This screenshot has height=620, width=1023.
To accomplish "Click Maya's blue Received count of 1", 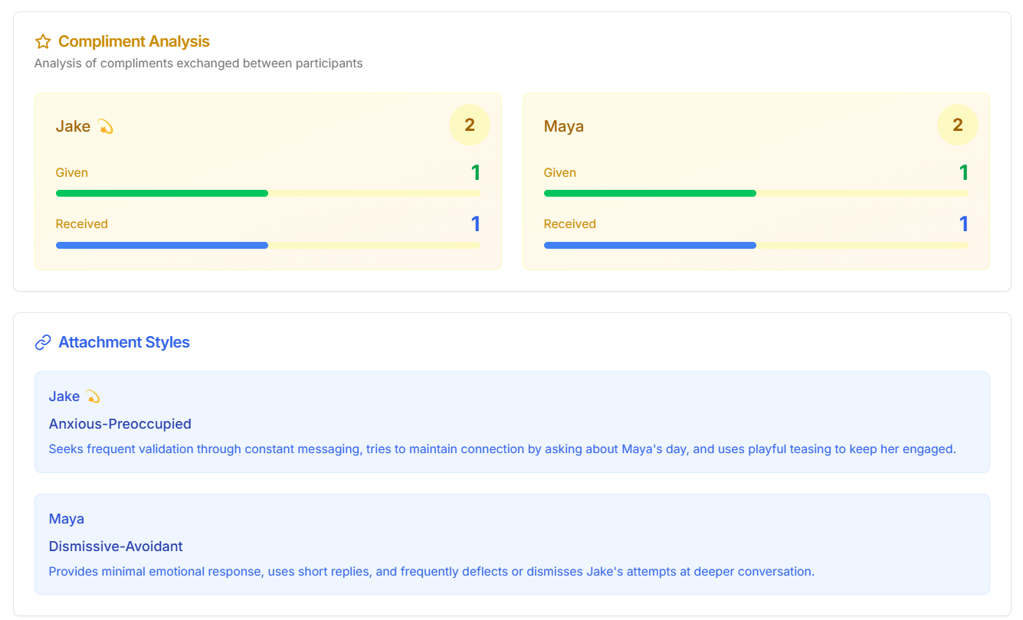I will coord(964,224).
